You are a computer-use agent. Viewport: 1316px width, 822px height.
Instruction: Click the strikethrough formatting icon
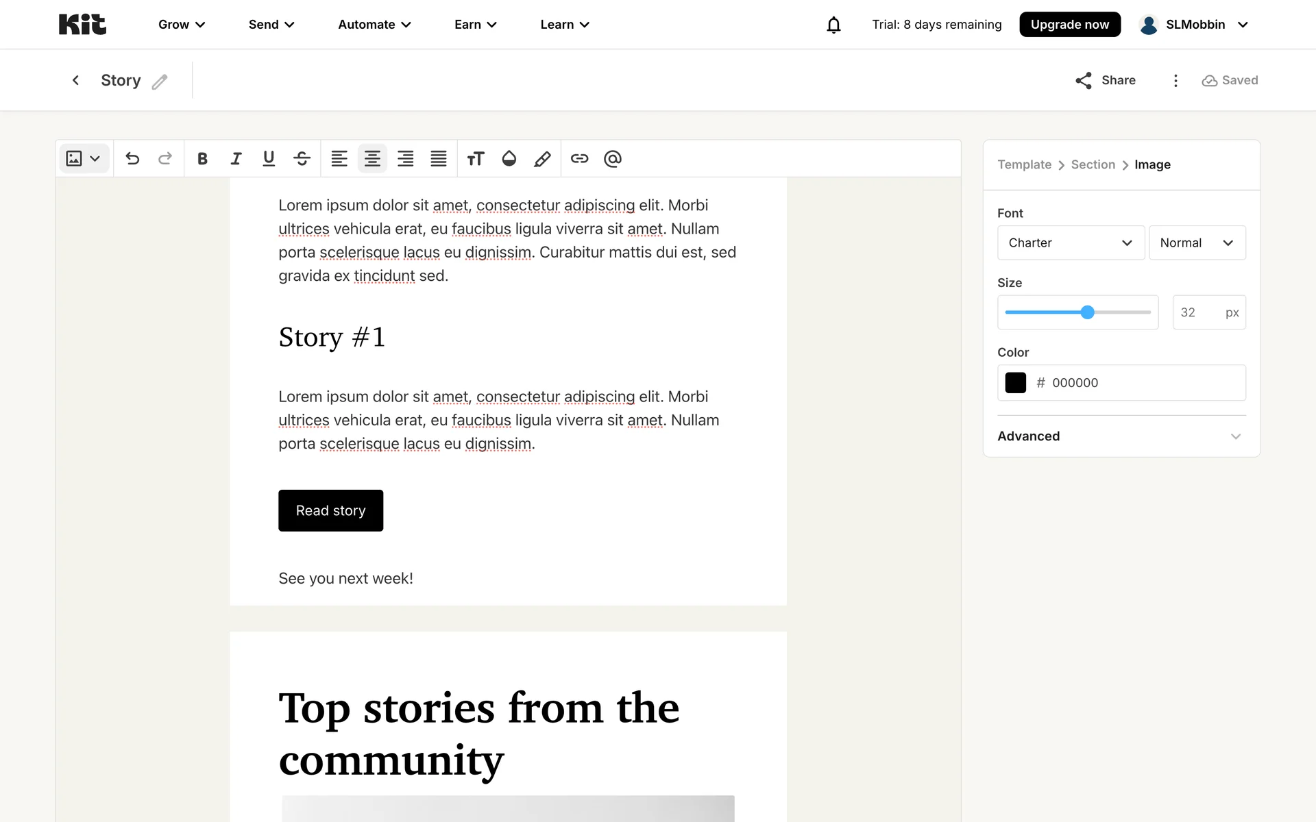[x=302, y=159]
